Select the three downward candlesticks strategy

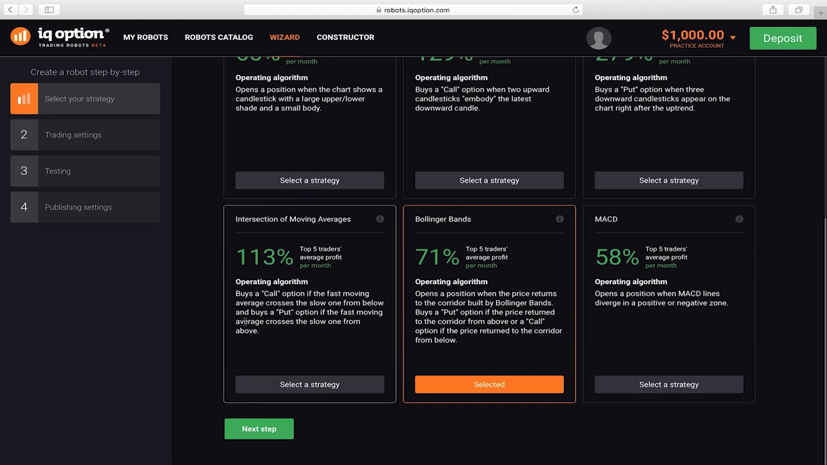(x=669, y=180)
